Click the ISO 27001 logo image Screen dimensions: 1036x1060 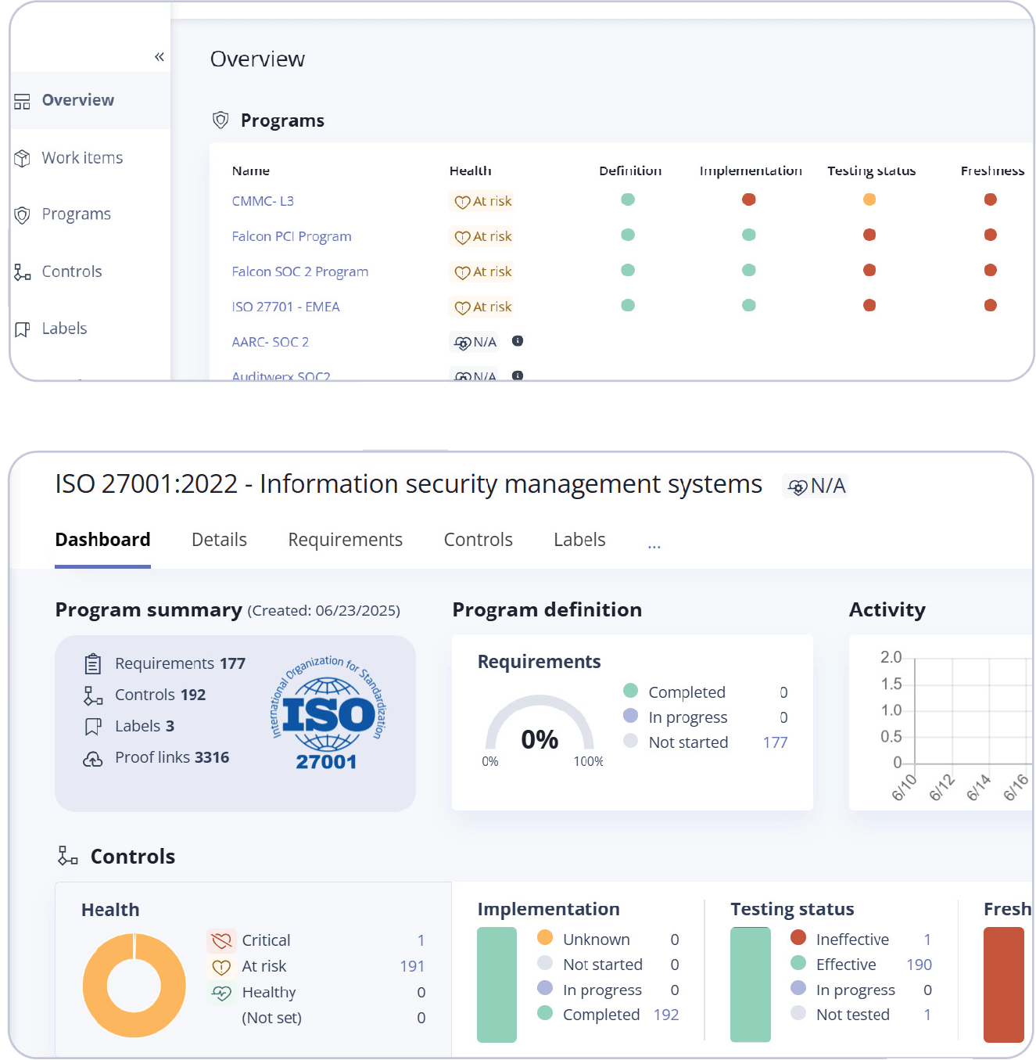pos(328,713)
